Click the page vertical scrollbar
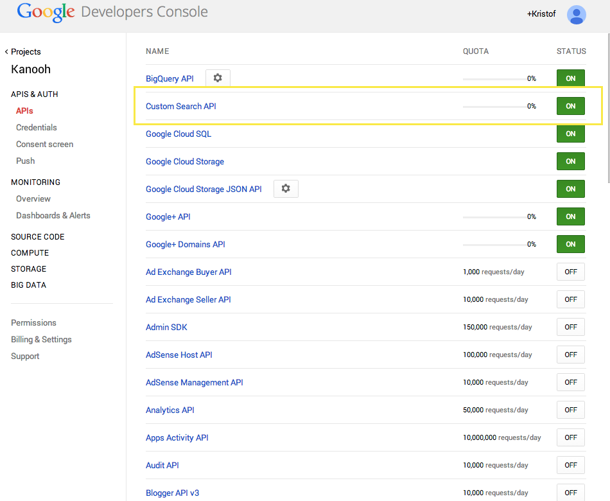610x501 pixels. 608,108
